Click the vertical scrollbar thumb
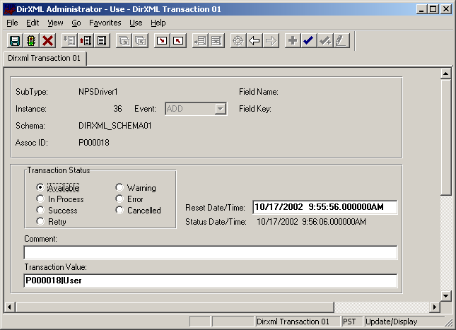The image size is (456, 330). pos(445,137)
